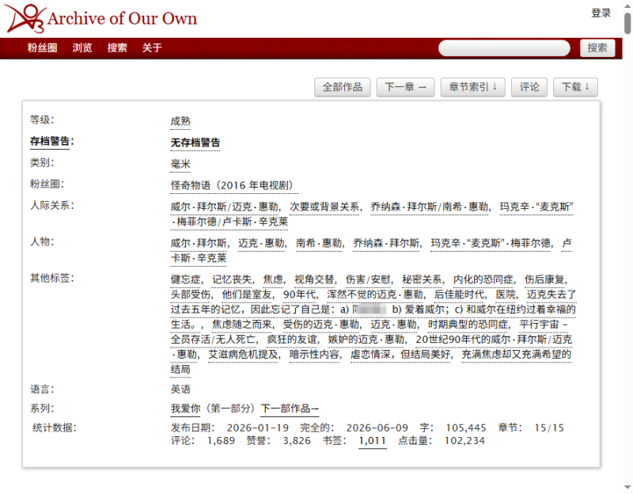633x494 pixels.
Task: Open the 浏览 menu
Action: [x=82, y=47]
